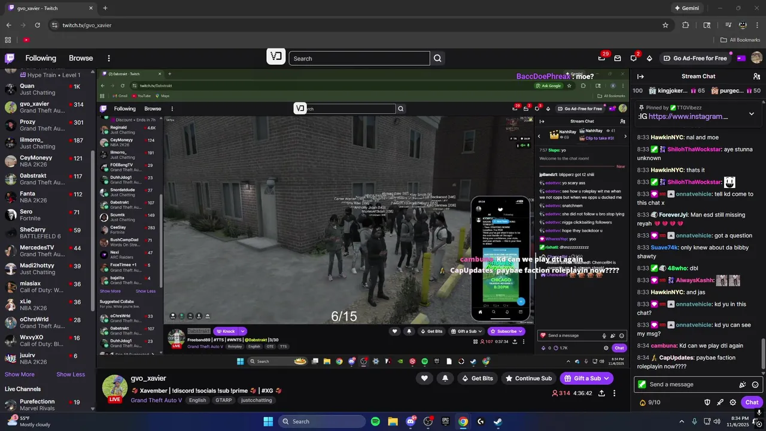Open All Bookmarks folder

(x=740, y=40)
